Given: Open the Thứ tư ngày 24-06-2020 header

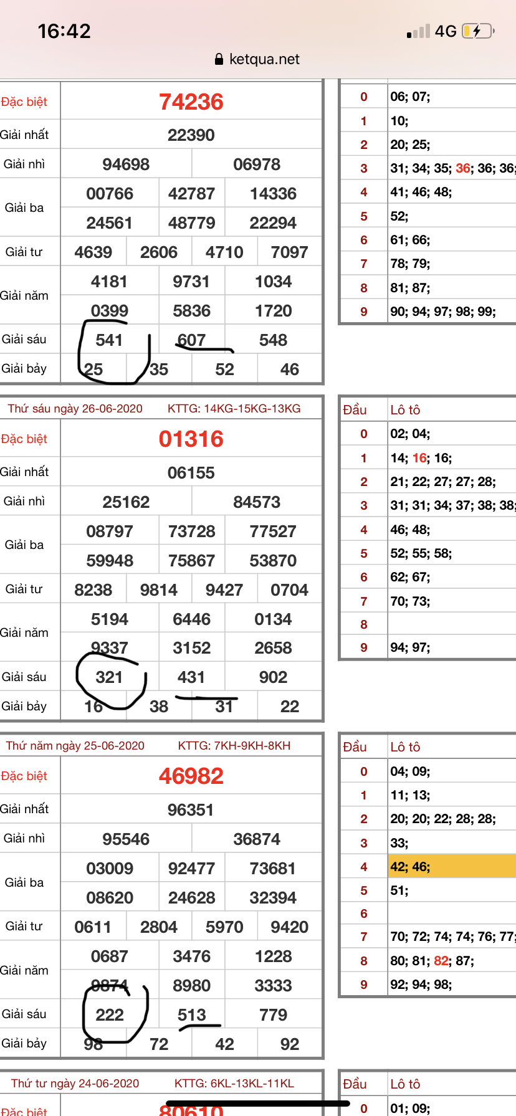Looking at the screenshot, I should 75,1084.
